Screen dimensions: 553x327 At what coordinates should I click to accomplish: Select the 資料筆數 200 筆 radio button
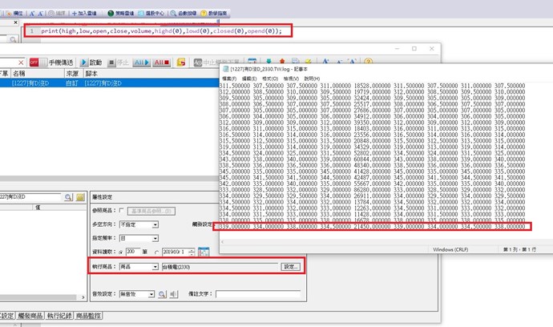tap(122, 252)
